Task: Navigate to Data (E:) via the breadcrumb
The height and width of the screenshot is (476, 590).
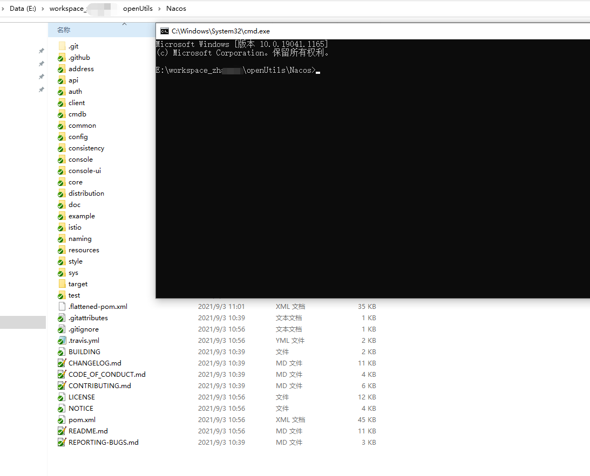Action: (23, 9)
